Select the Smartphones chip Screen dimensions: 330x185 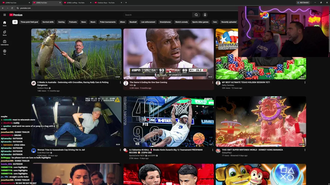point(165,22)
